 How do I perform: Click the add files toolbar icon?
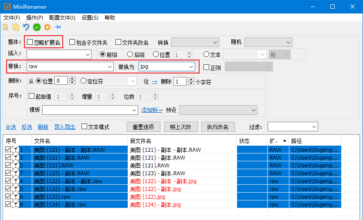[x=5, y=27]
